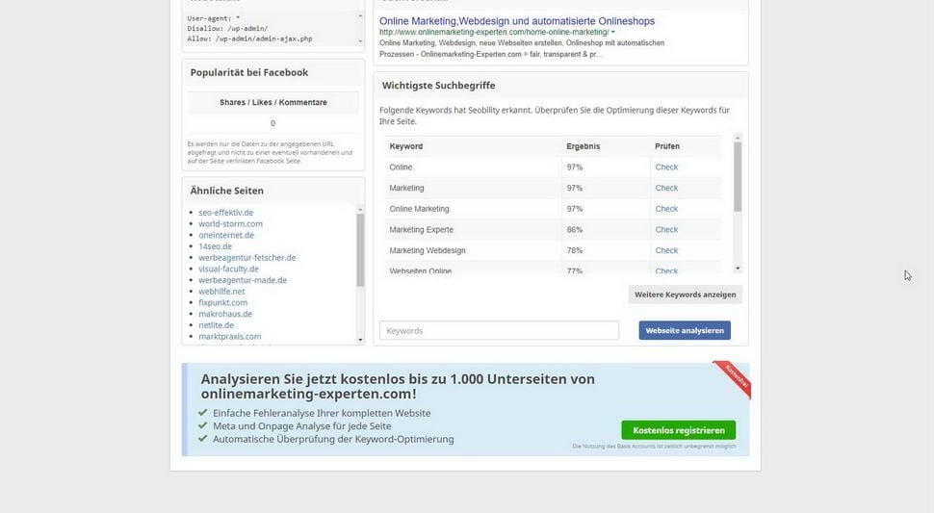Open the werbeagentur-fetscher.de link

pos(246,258)
